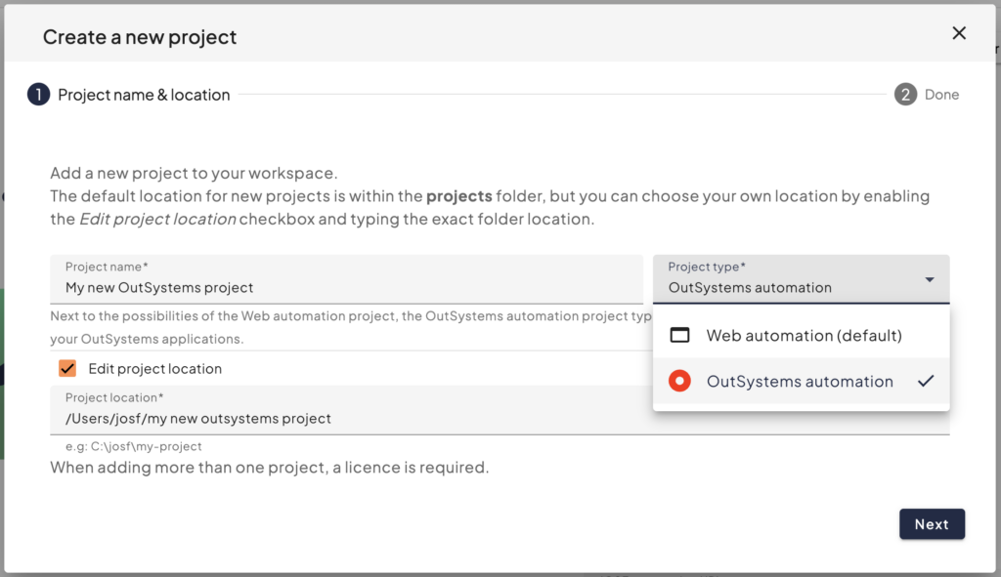Image resolution: width=1001 pixels, height=577 pixels.
Task: Select OutSystems automation from the list
Action: click(x=799, y=382)
